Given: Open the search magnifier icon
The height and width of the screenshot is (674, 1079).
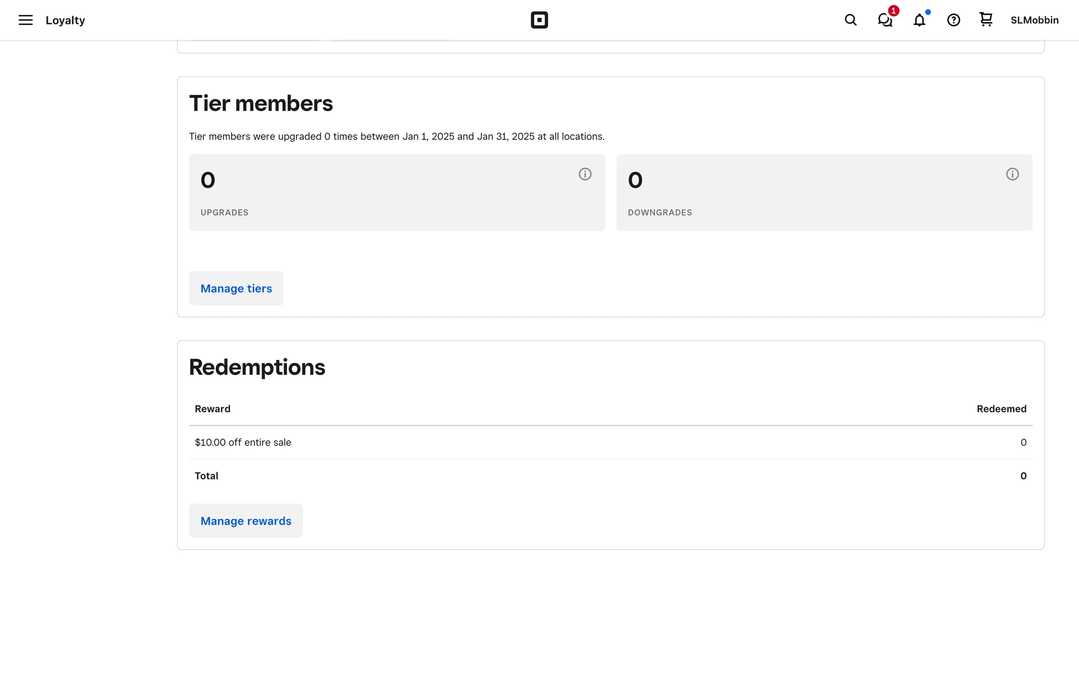Looking at the screenshot, I should 850,20.
